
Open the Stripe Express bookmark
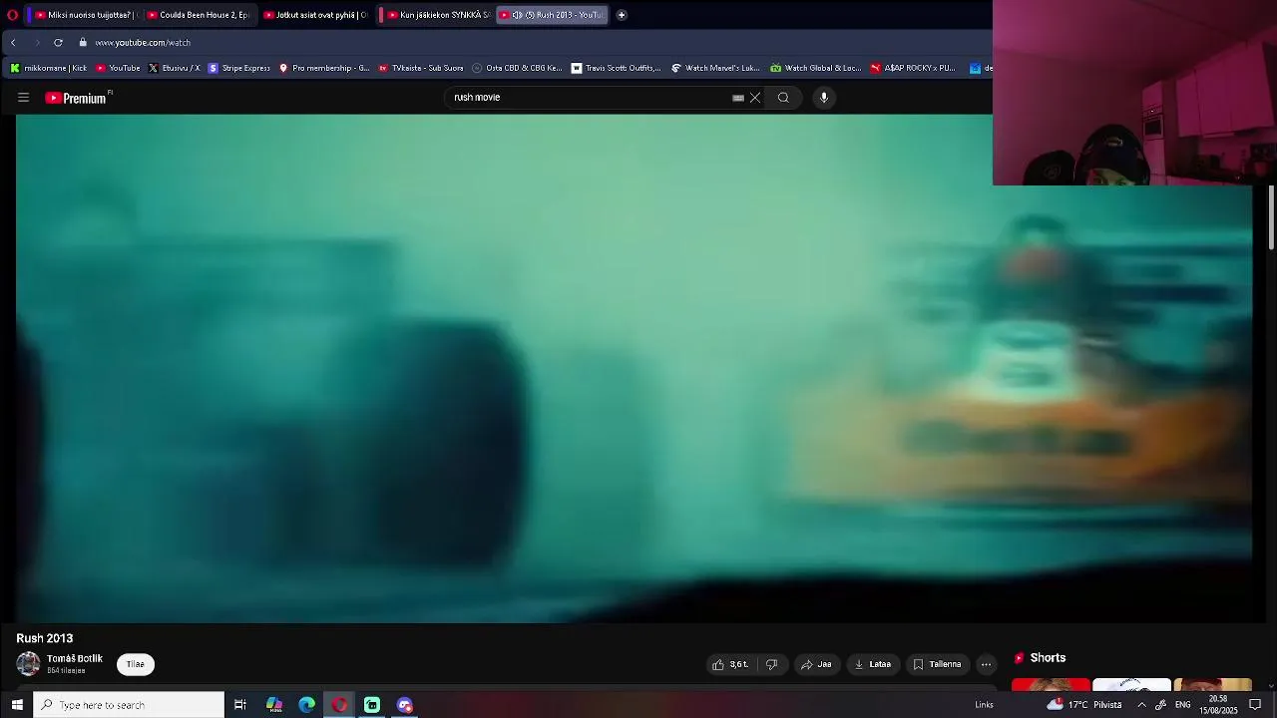(x=238, y=68)
